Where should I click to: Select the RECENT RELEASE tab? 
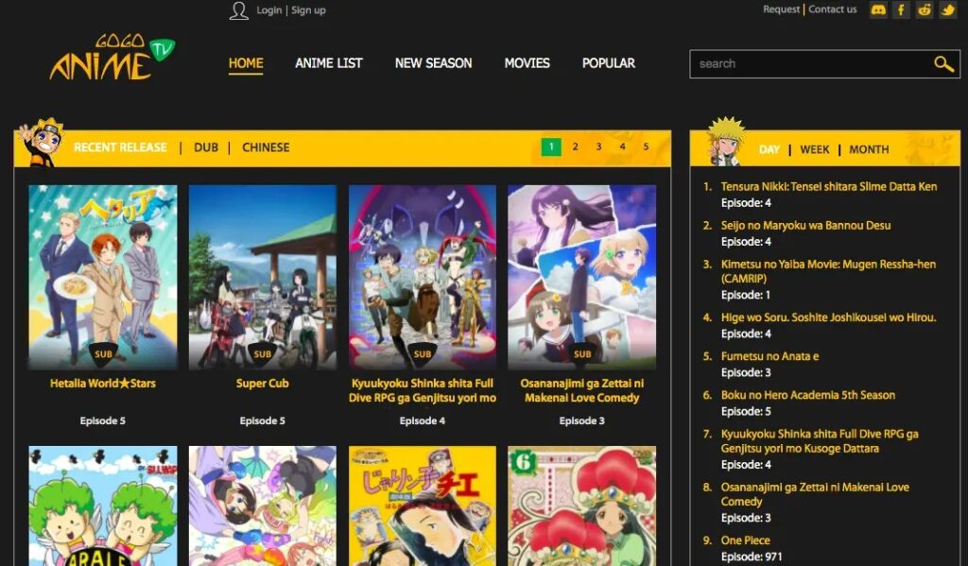pyautogui.click(x=120, y=147)
